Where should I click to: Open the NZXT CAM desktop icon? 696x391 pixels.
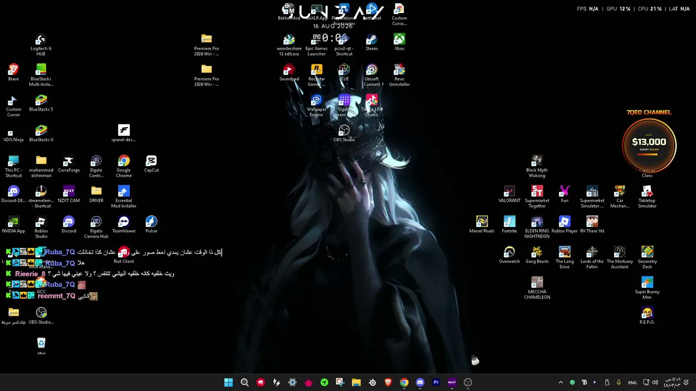[x=69, y=194]
